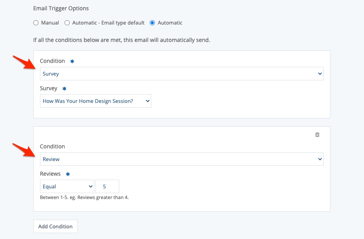Click the Email Trigger Options heading
Image resolution: width=364 pixels, height=239 pixels.
(61, 8)
